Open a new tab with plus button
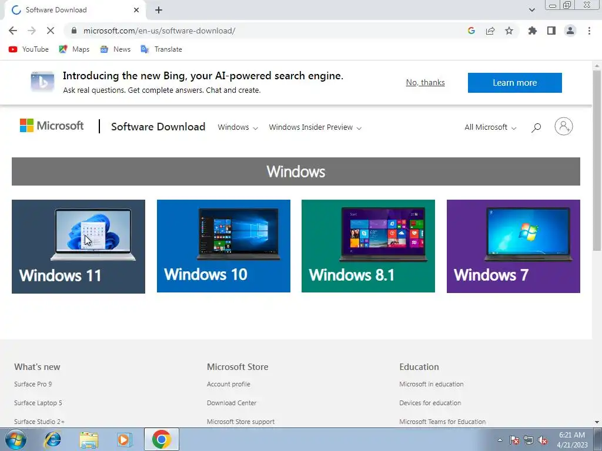602x451 pixels. point(159,10)
